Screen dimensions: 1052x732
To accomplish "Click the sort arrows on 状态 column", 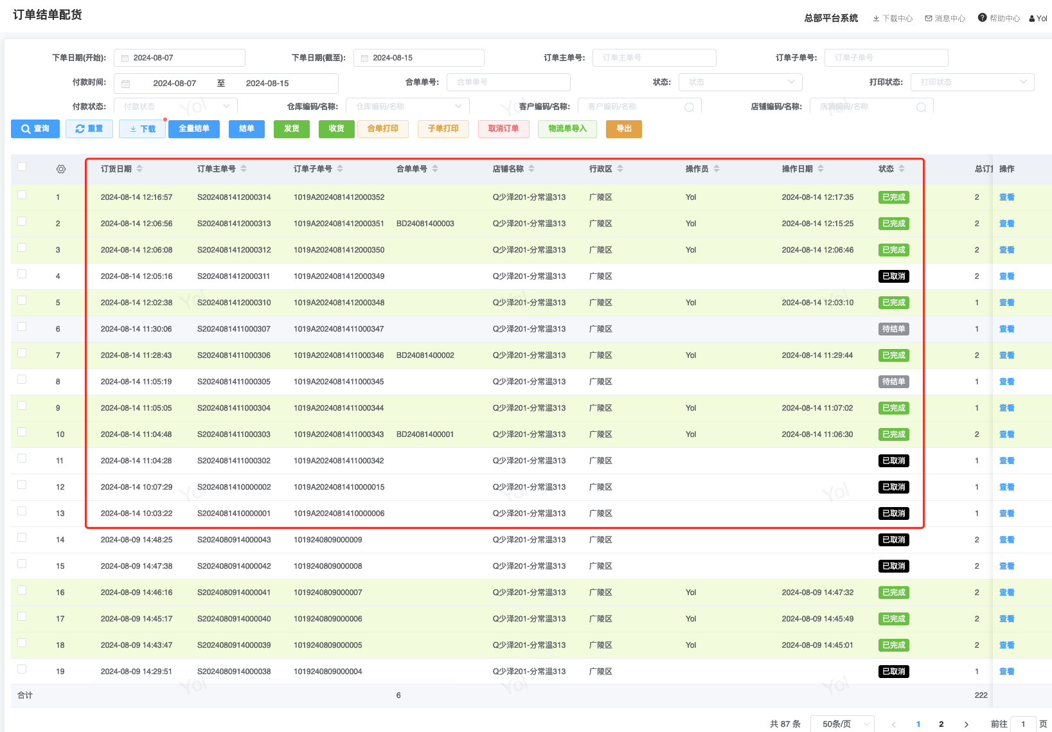I will 902,169.
